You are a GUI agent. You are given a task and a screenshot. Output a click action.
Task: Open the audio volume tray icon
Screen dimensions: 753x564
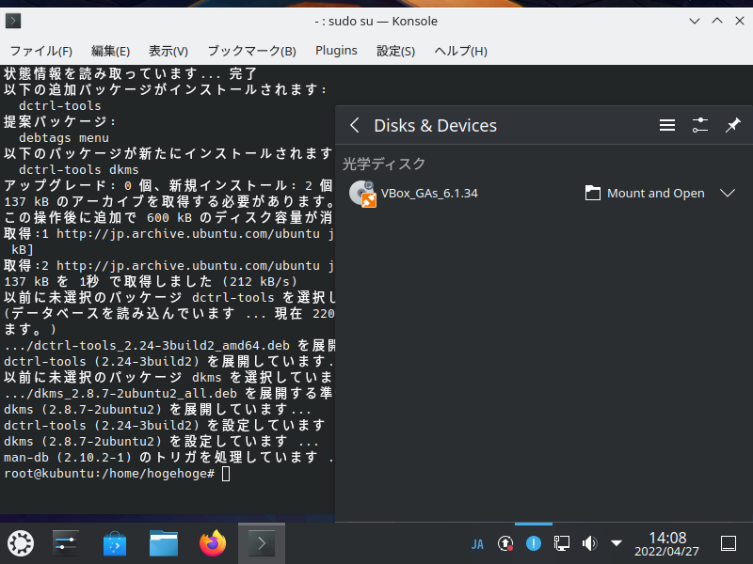click(589, 543)
